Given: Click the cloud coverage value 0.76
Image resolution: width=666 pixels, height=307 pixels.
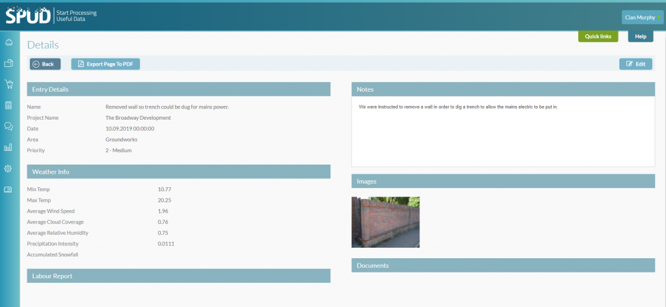Looking at the screenshot, I should pyautogui.click(x=163, y=222).
